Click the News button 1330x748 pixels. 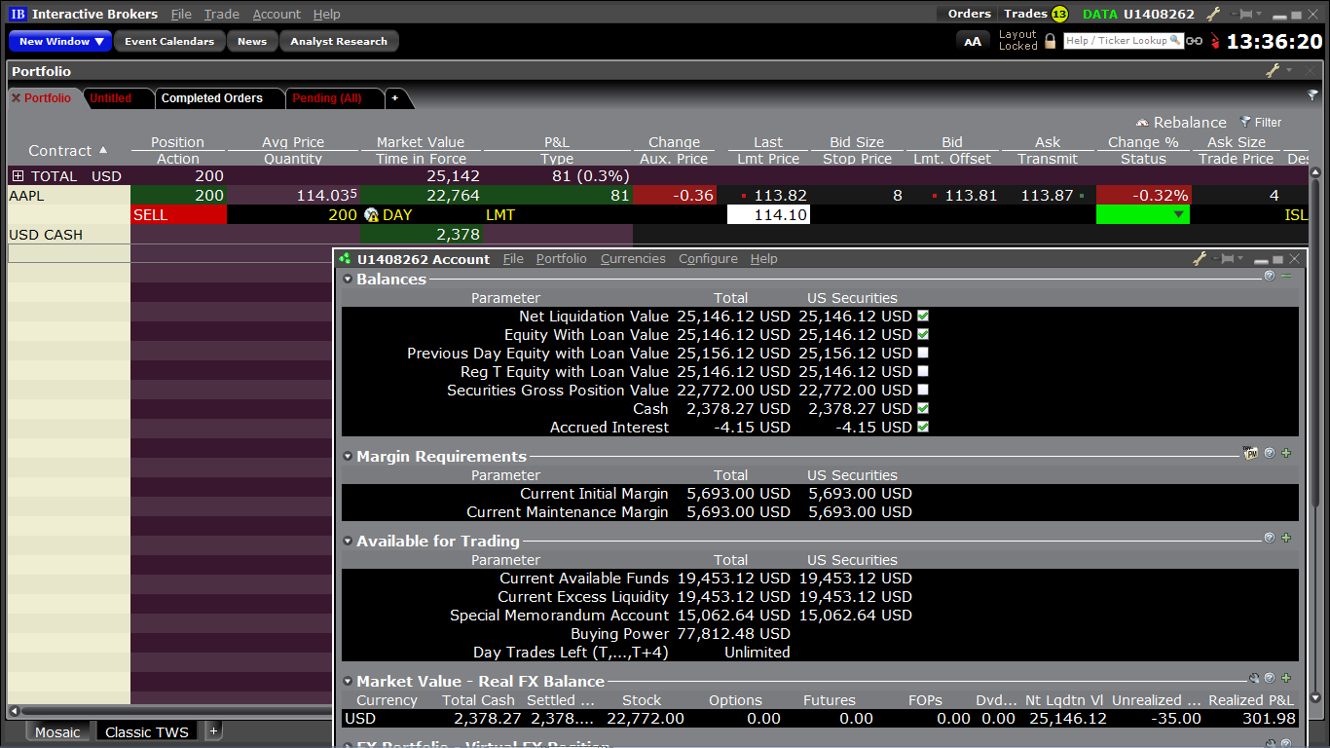click(x=252, y=41)
